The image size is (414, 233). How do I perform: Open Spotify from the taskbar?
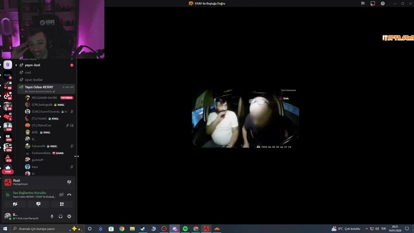click(185, 229)
